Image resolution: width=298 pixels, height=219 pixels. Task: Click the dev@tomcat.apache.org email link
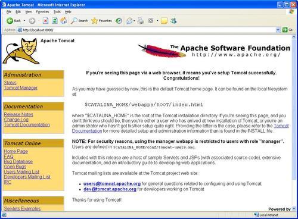click(x=110, y=189)
